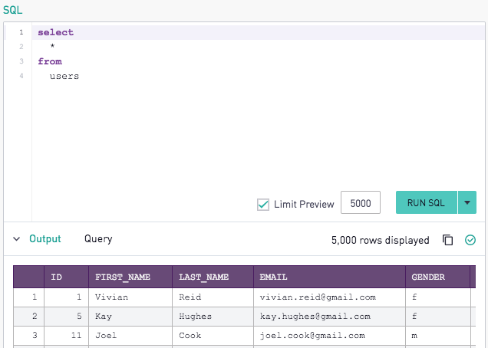This screenshot has height=348, width=488.
Task: Select the Output tab
Action: pyautogui.click(x=45, y=239)
